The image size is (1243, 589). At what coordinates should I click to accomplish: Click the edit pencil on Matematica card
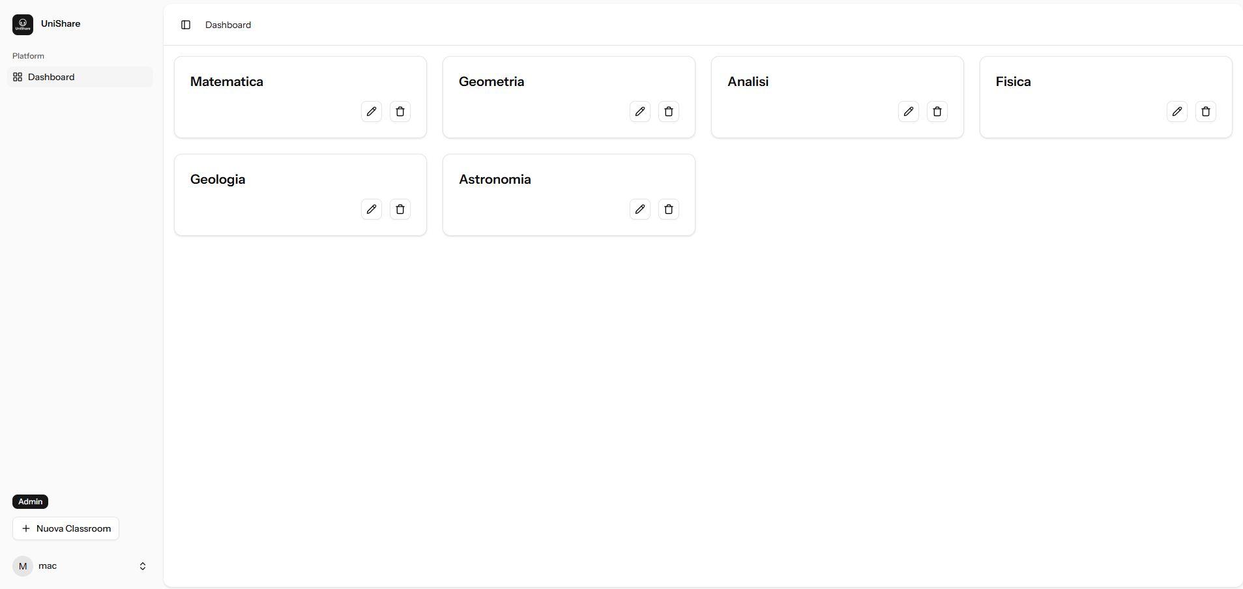[372, 111]
